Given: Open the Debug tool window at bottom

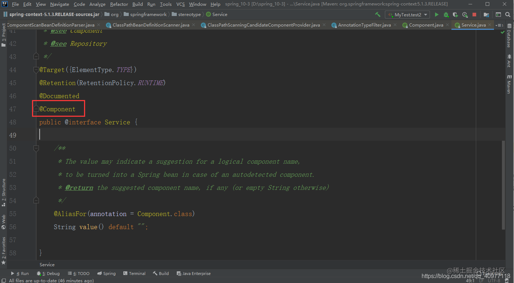Looking at the screenshot, I should click(48, 274).
